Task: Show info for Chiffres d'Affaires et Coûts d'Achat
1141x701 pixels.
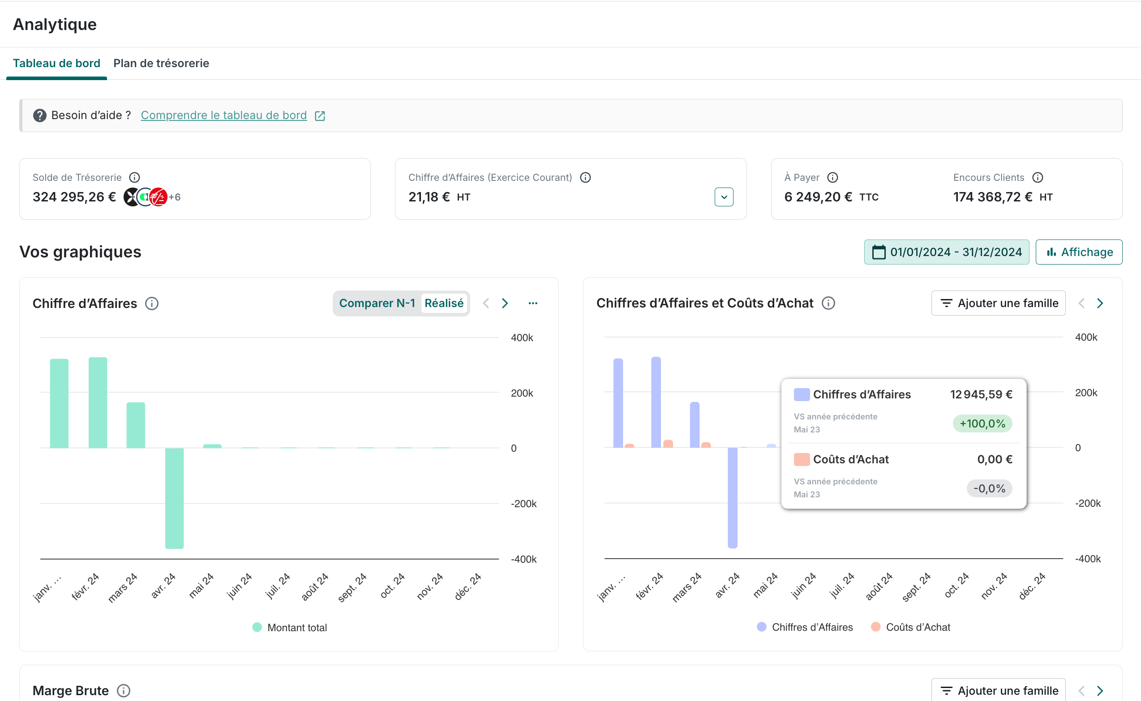Action: (x=828, y=303)
